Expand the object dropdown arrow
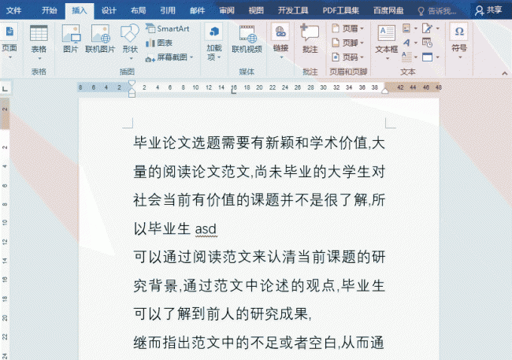The height and width of the screenshot is (360, 512). (437, 58)
